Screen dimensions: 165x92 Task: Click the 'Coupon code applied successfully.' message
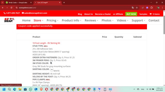(36, 26)
